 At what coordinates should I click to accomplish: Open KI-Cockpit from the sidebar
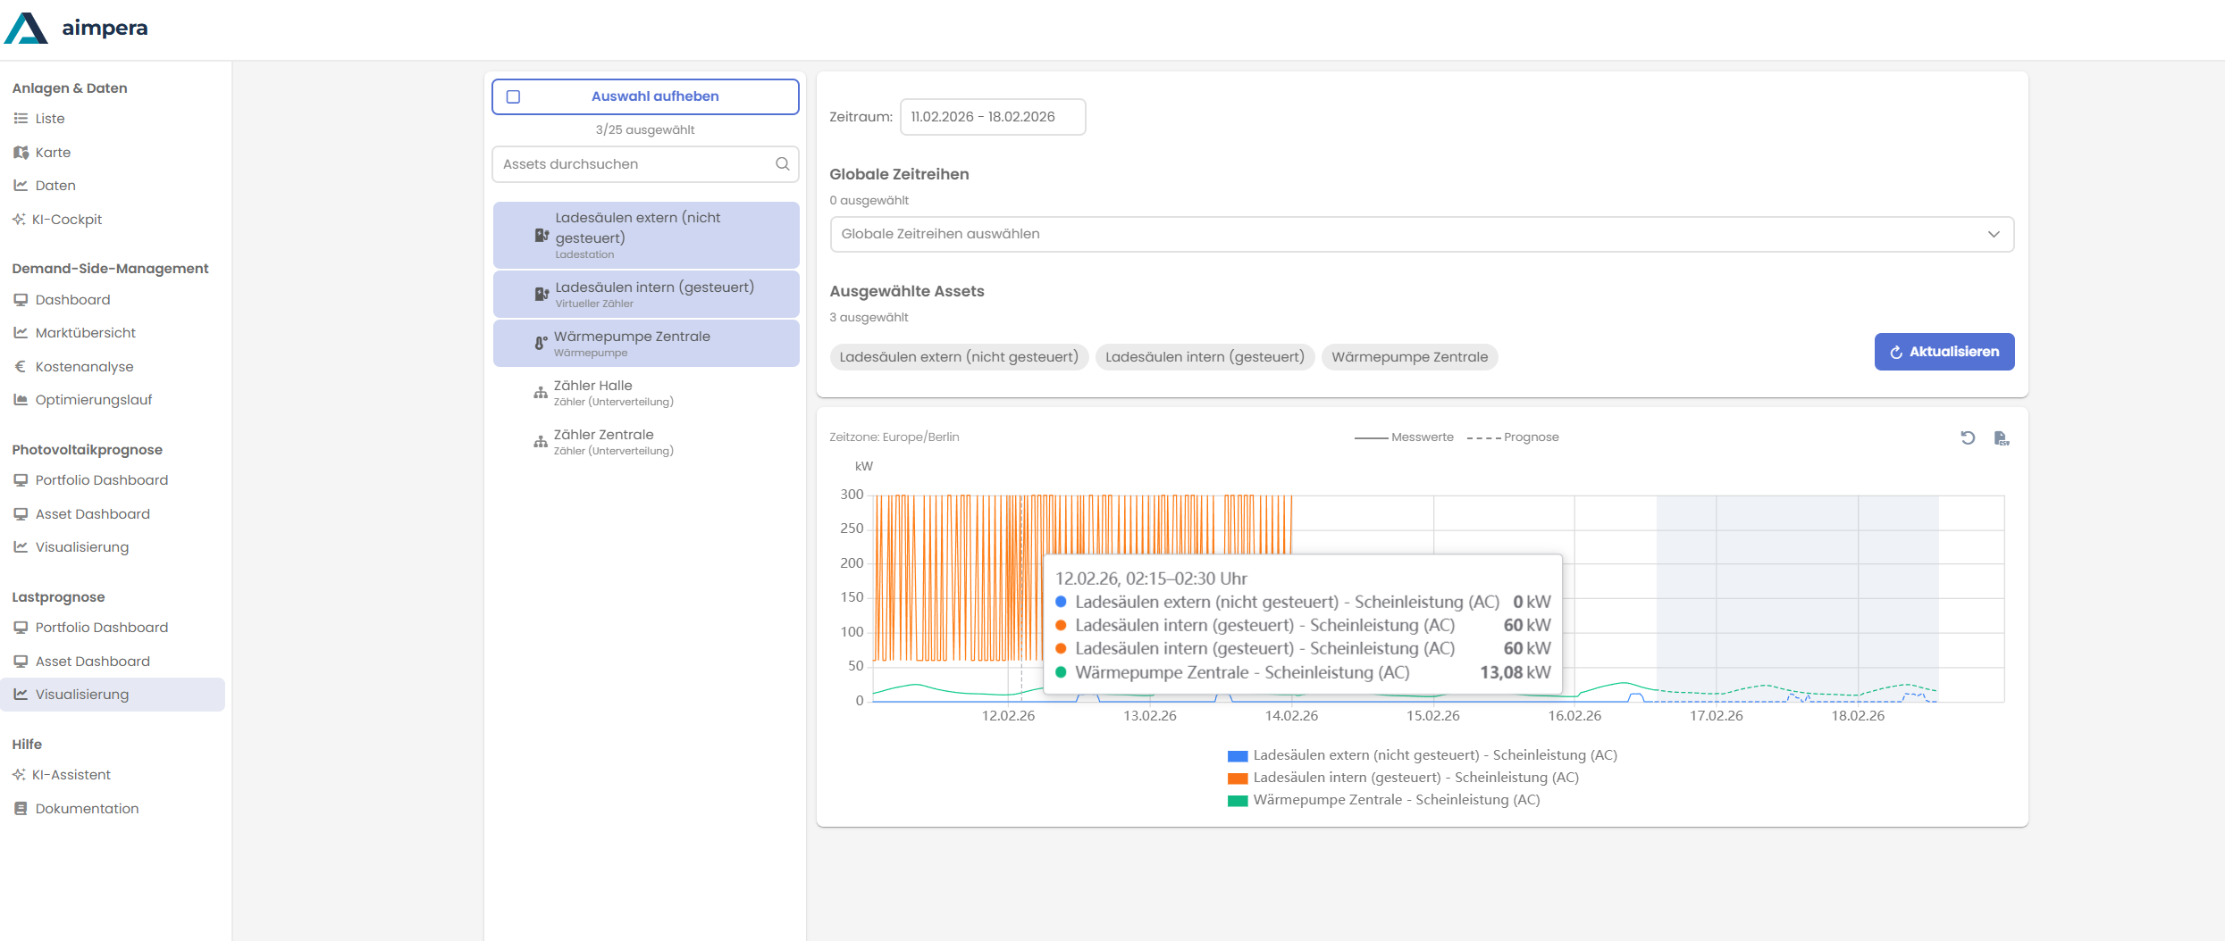click(67, 220)
